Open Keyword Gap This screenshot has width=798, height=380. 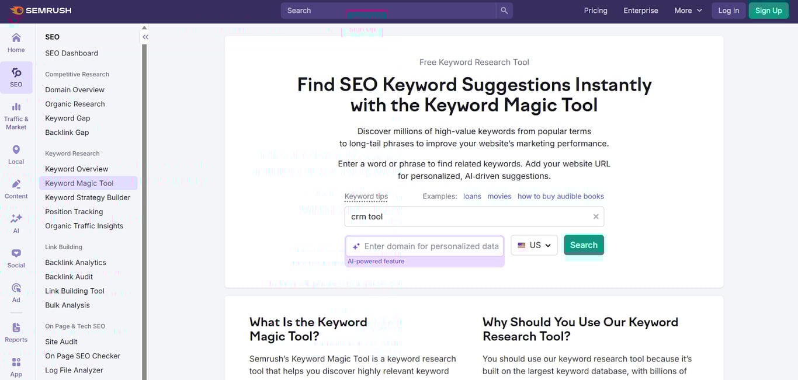tap(68, 118)
